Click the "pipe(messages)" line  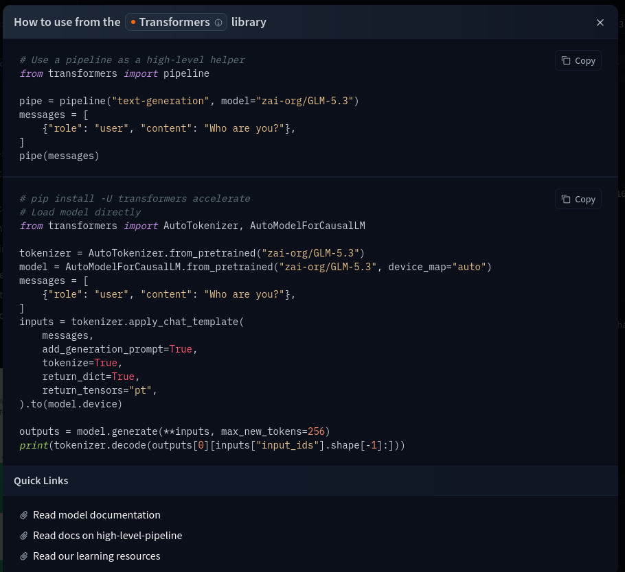59,156
